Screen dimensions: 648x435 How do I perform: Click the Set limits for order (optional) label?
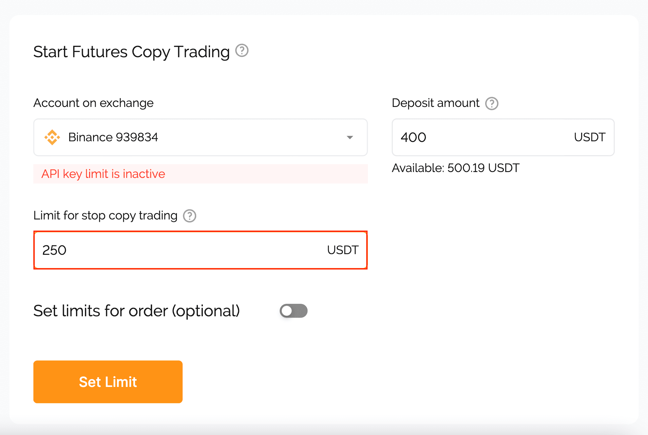[137, 311]
